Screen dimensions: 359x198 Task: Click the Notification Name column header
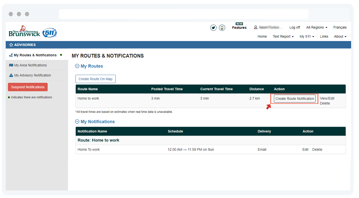pos(92,131)
